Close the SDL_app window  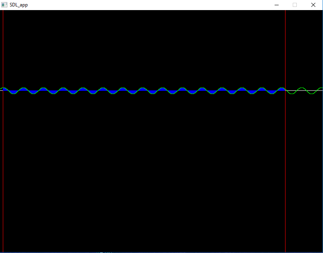(x=313, y=5)
